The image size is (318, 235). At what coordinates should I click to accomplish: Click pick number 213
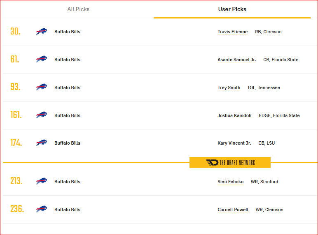(16, 181)
